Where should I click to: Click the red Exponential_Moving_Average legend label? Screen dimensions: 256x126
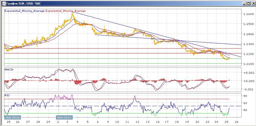(x=66, y=11)
